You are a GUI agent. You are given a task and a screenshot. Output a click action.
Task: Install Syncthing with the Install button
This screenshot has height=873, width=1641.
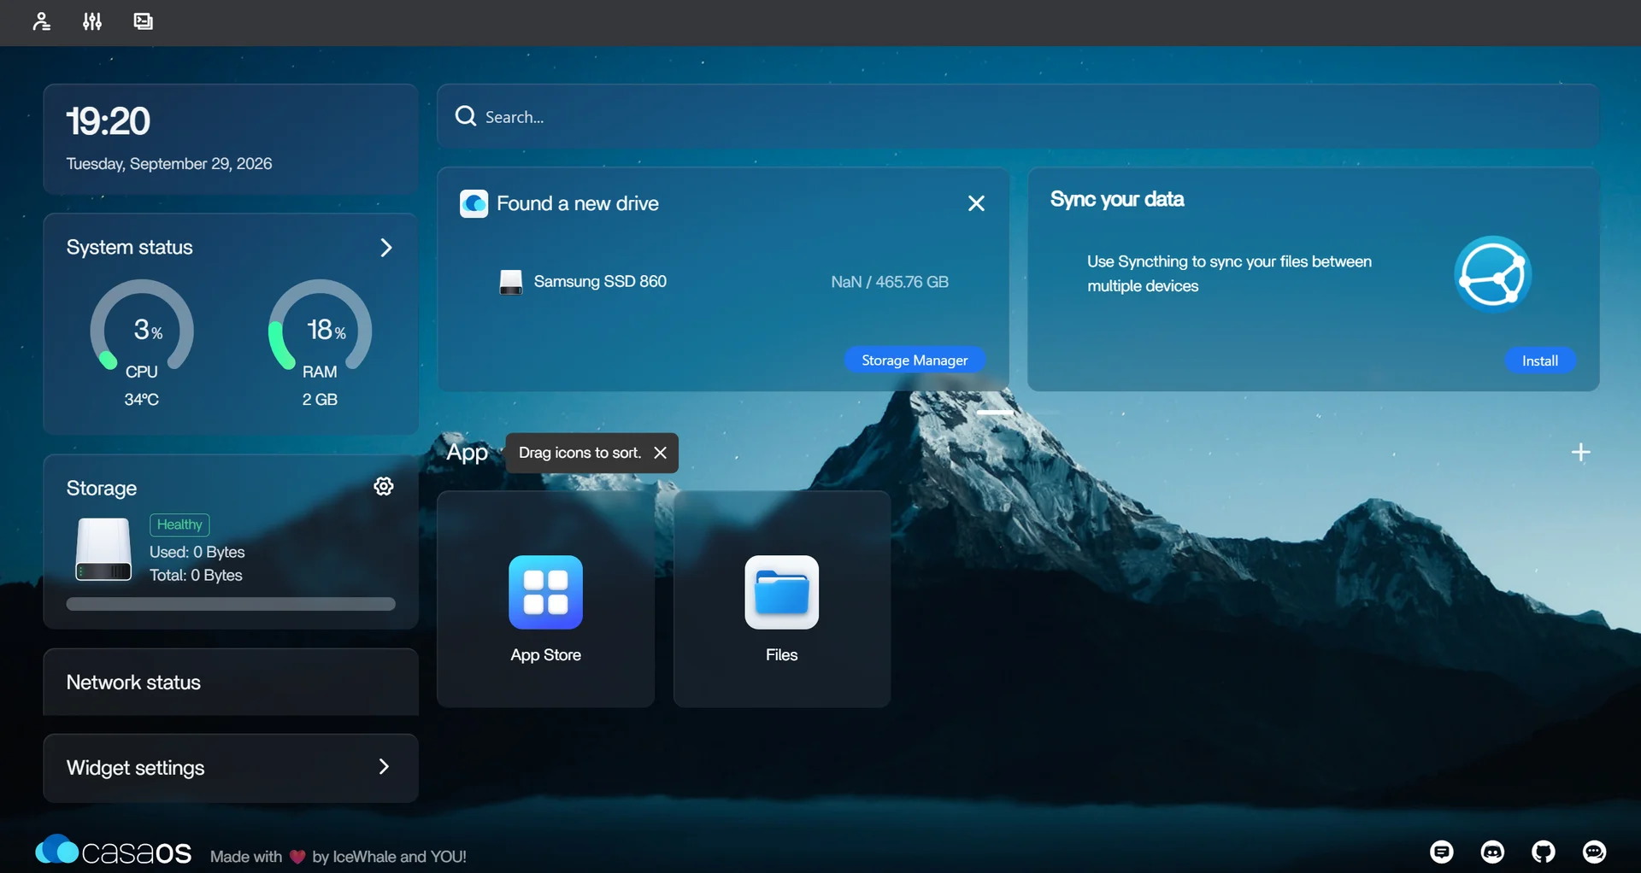click(x=1540, y=360)
